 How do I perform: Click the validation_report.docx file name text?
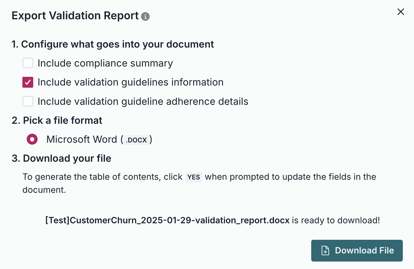pyautogui.click(x=167, y=220)
